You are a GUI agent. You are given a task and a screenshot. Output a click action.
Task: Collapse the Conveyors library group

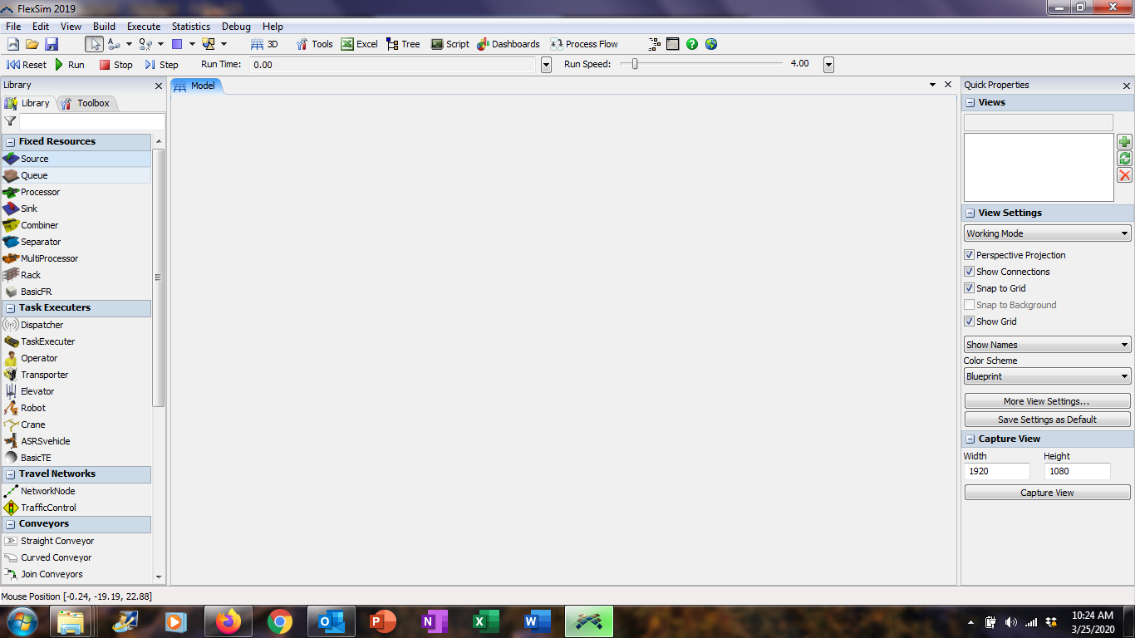10,524
